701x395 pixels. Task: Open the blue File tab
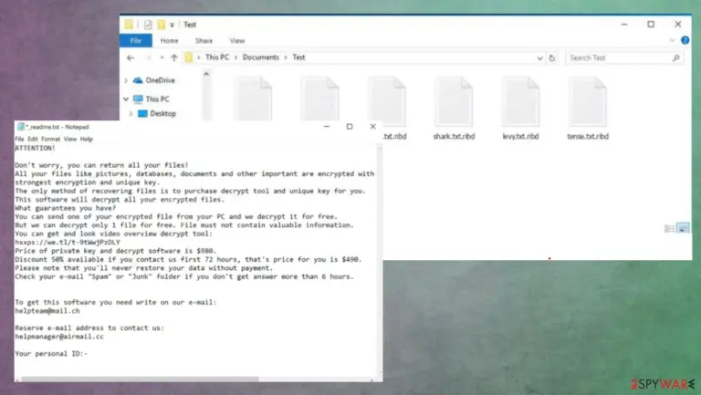(135, 41)
